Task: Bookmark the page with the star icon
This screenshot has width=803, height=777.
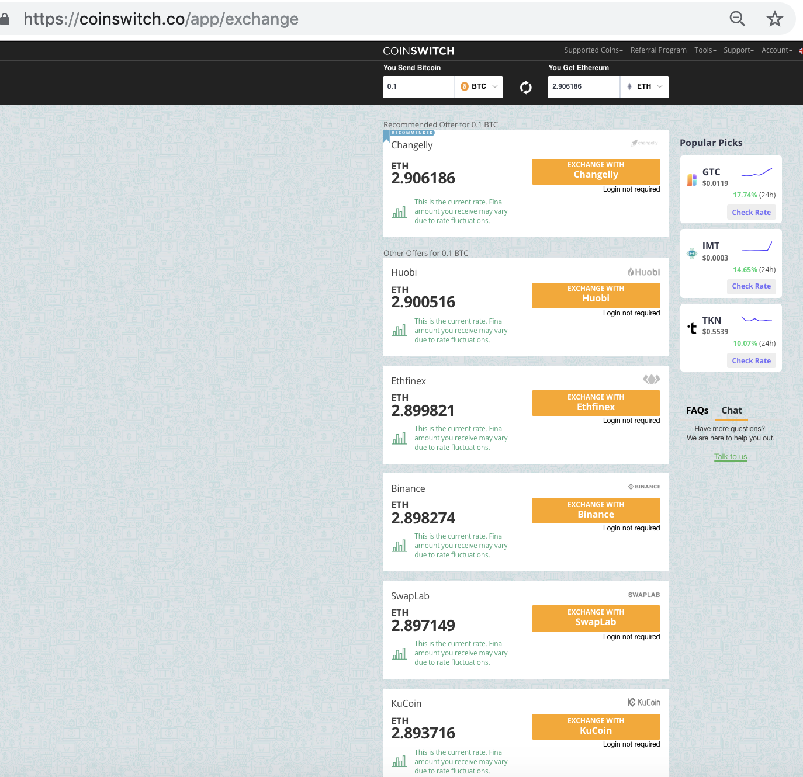Action: (775, 19)
